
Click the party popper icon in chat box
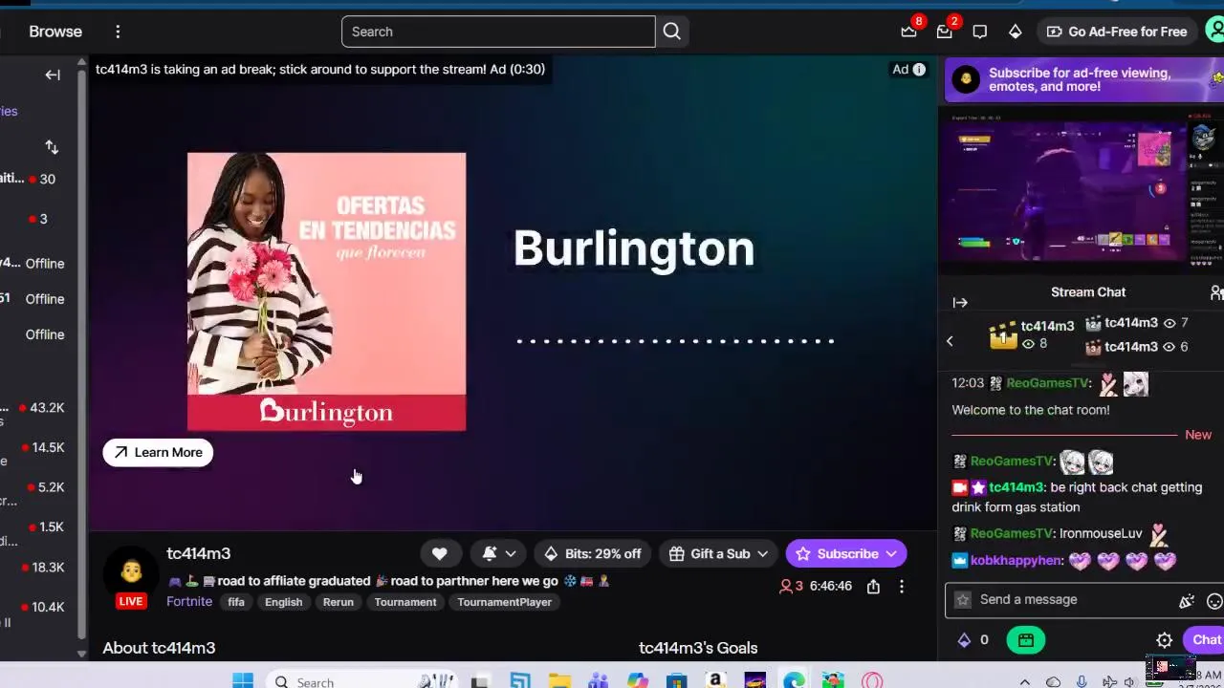[1187, 601]
